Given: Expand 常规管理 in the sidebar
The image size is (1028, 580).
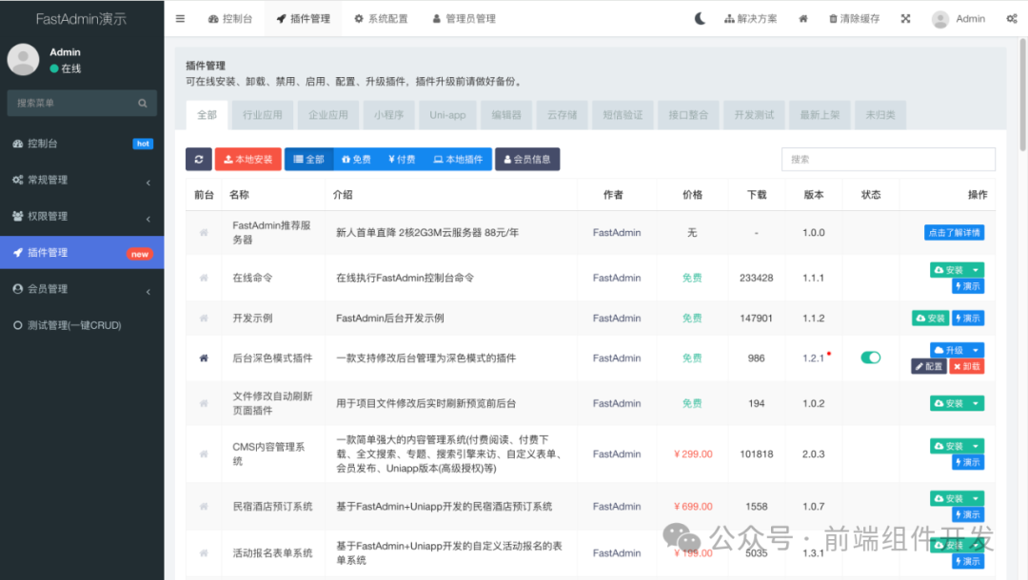Looking at the screenshot, I should 82,180.
